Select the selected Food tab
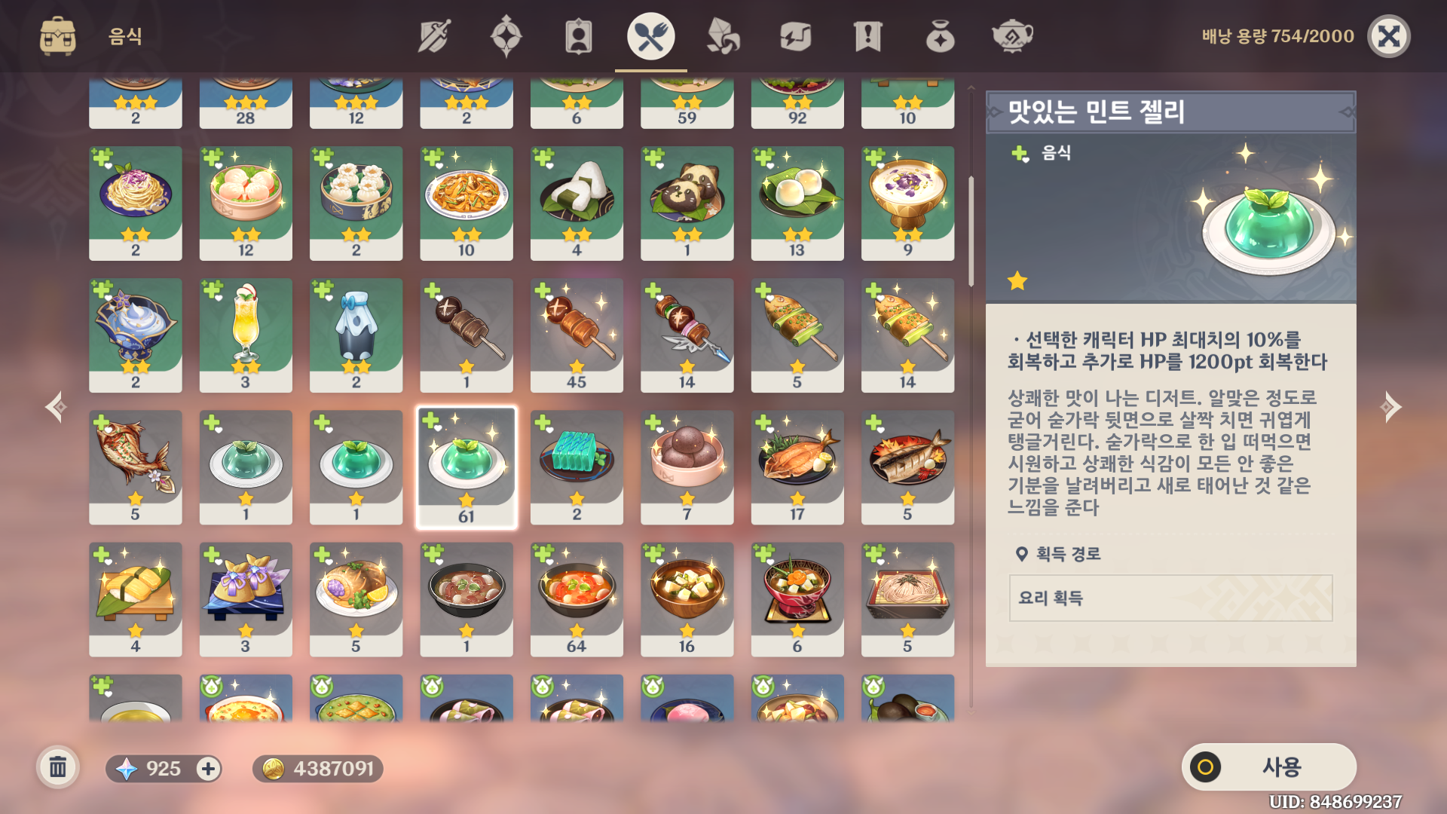The width and height of the screenshot is (1447, 814). [650, 36]
